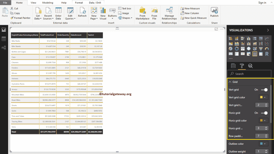Click Format Painter

(x=20, y=18)
